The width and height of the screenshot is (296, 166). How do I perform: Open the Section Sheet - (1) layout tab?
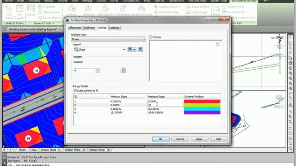[x=51, y=150]
